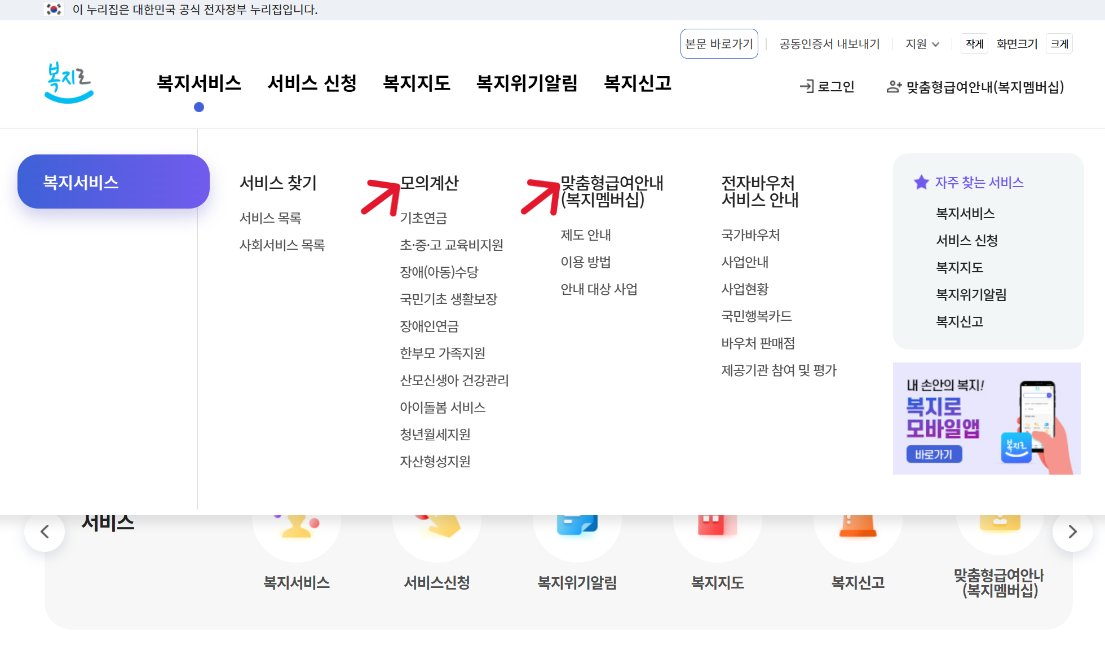This screenshot has height=646, width=1105.
Task: Enlarge text with the 크게 control
Action: pos(1059,43)
